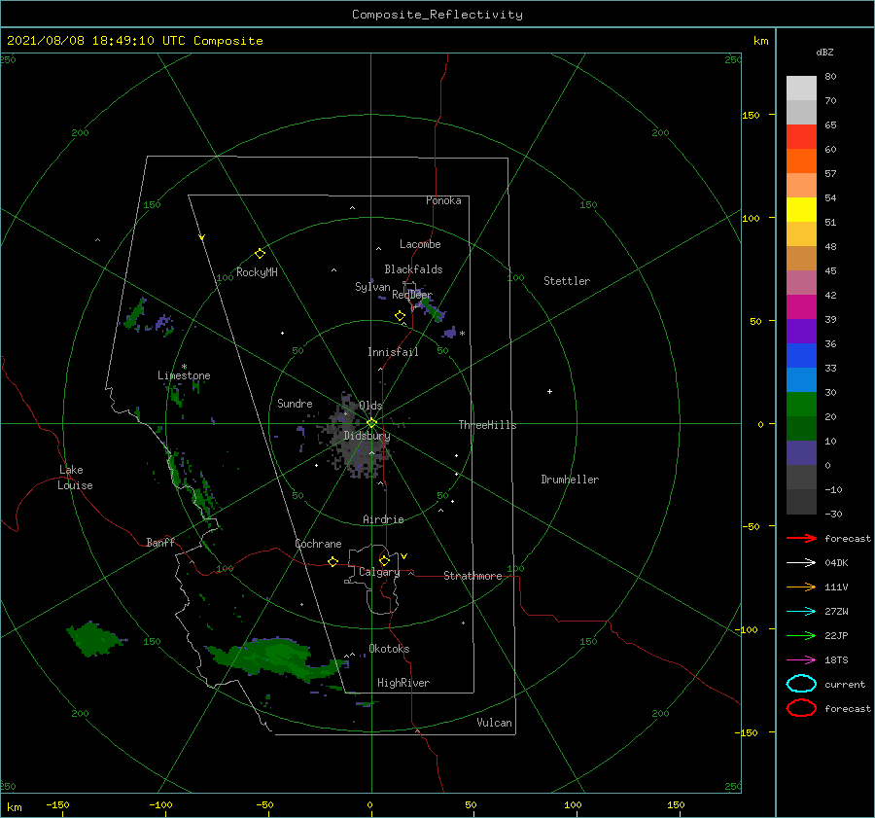The height and width of the screenshot is (818, 875).
Task: Click the Airdrie city label
Action: [x=383, y=519]
